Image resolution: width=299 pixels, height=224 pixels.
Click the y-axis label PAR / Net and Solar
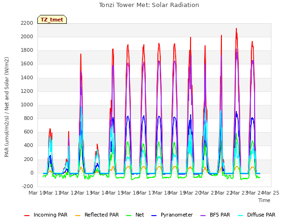pyautogui.click(x=7, y=107)
